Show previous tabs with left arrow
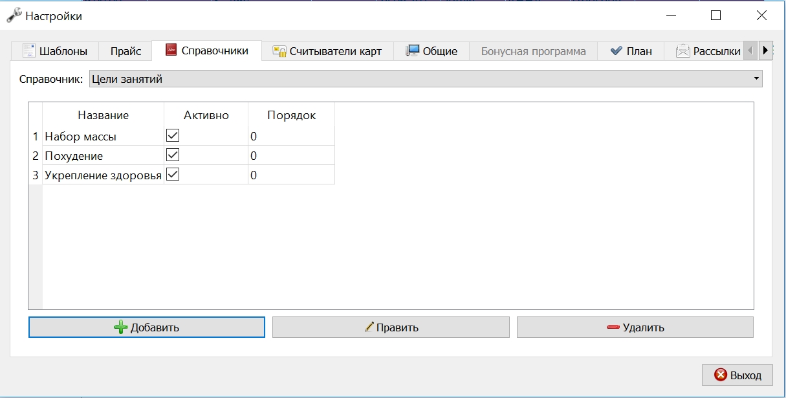The width and height of the screenshot is (786, 398). pyautogui.click(x=750, y=50)
